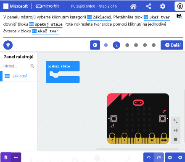
Task: Undo the last action
Action: click(x=148, y=157)
